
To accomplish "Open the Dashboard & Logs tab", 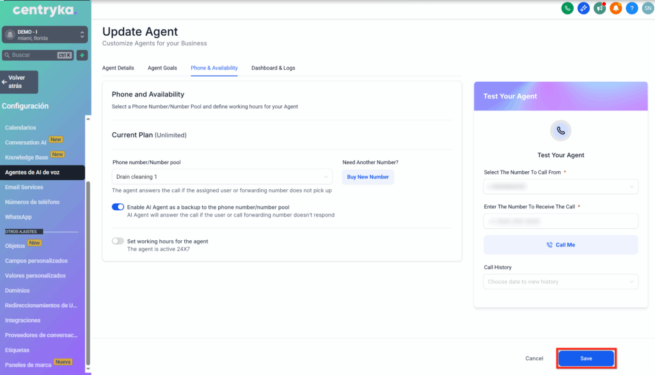I will coord(273,68).
